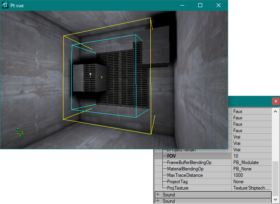The height and width of the screenshot is (204, 280).
Task: Select the FrameBufferBlendingOp property label
Action: pyautogui.click(x=189, y=162)
